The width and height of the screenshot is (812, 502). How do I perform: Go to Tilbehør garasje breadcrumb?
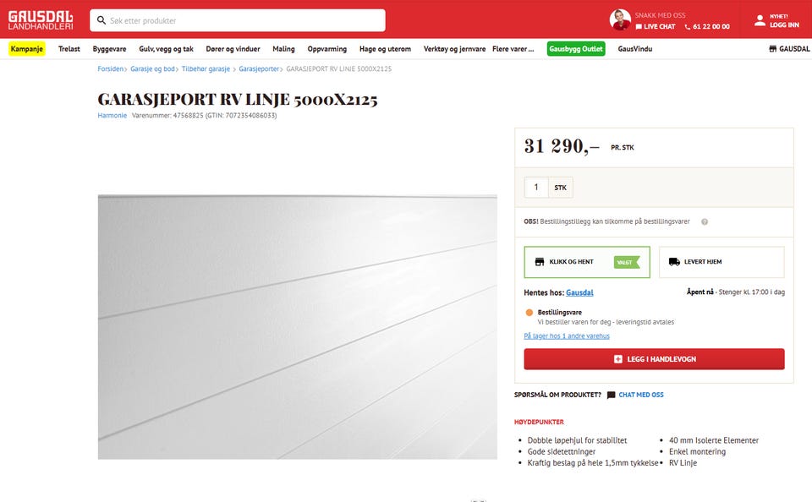pos(206,68)
